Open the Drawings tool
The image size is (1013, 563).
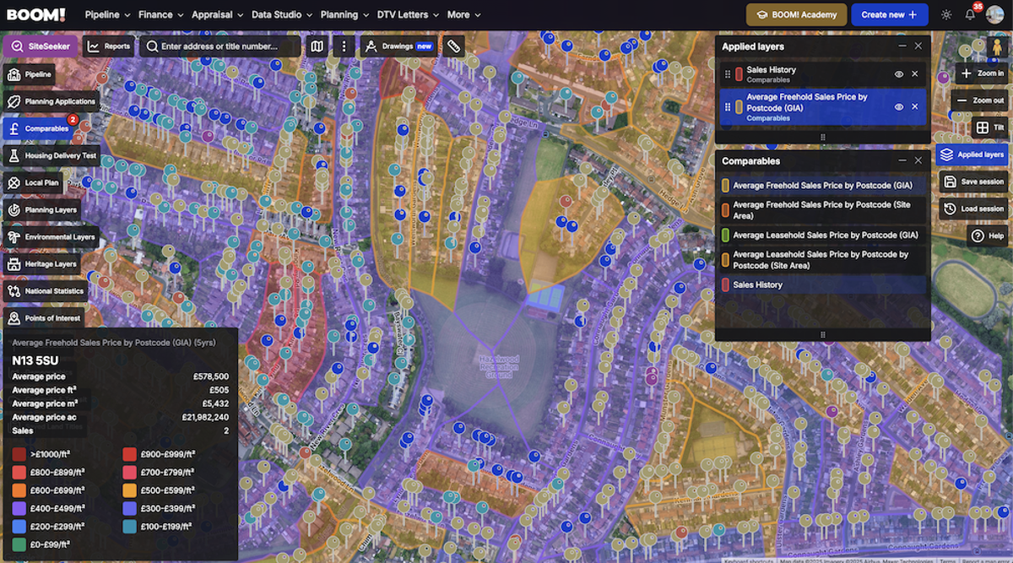[398, 46]
